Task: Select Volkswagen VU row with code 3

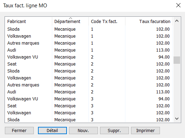Action: [x=88, y=99]
